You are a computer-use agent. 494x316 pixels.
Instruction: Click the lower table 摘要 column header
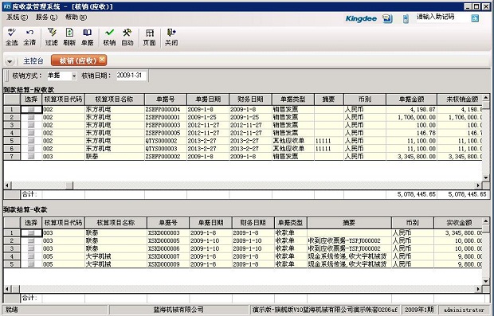coord(349,223)
